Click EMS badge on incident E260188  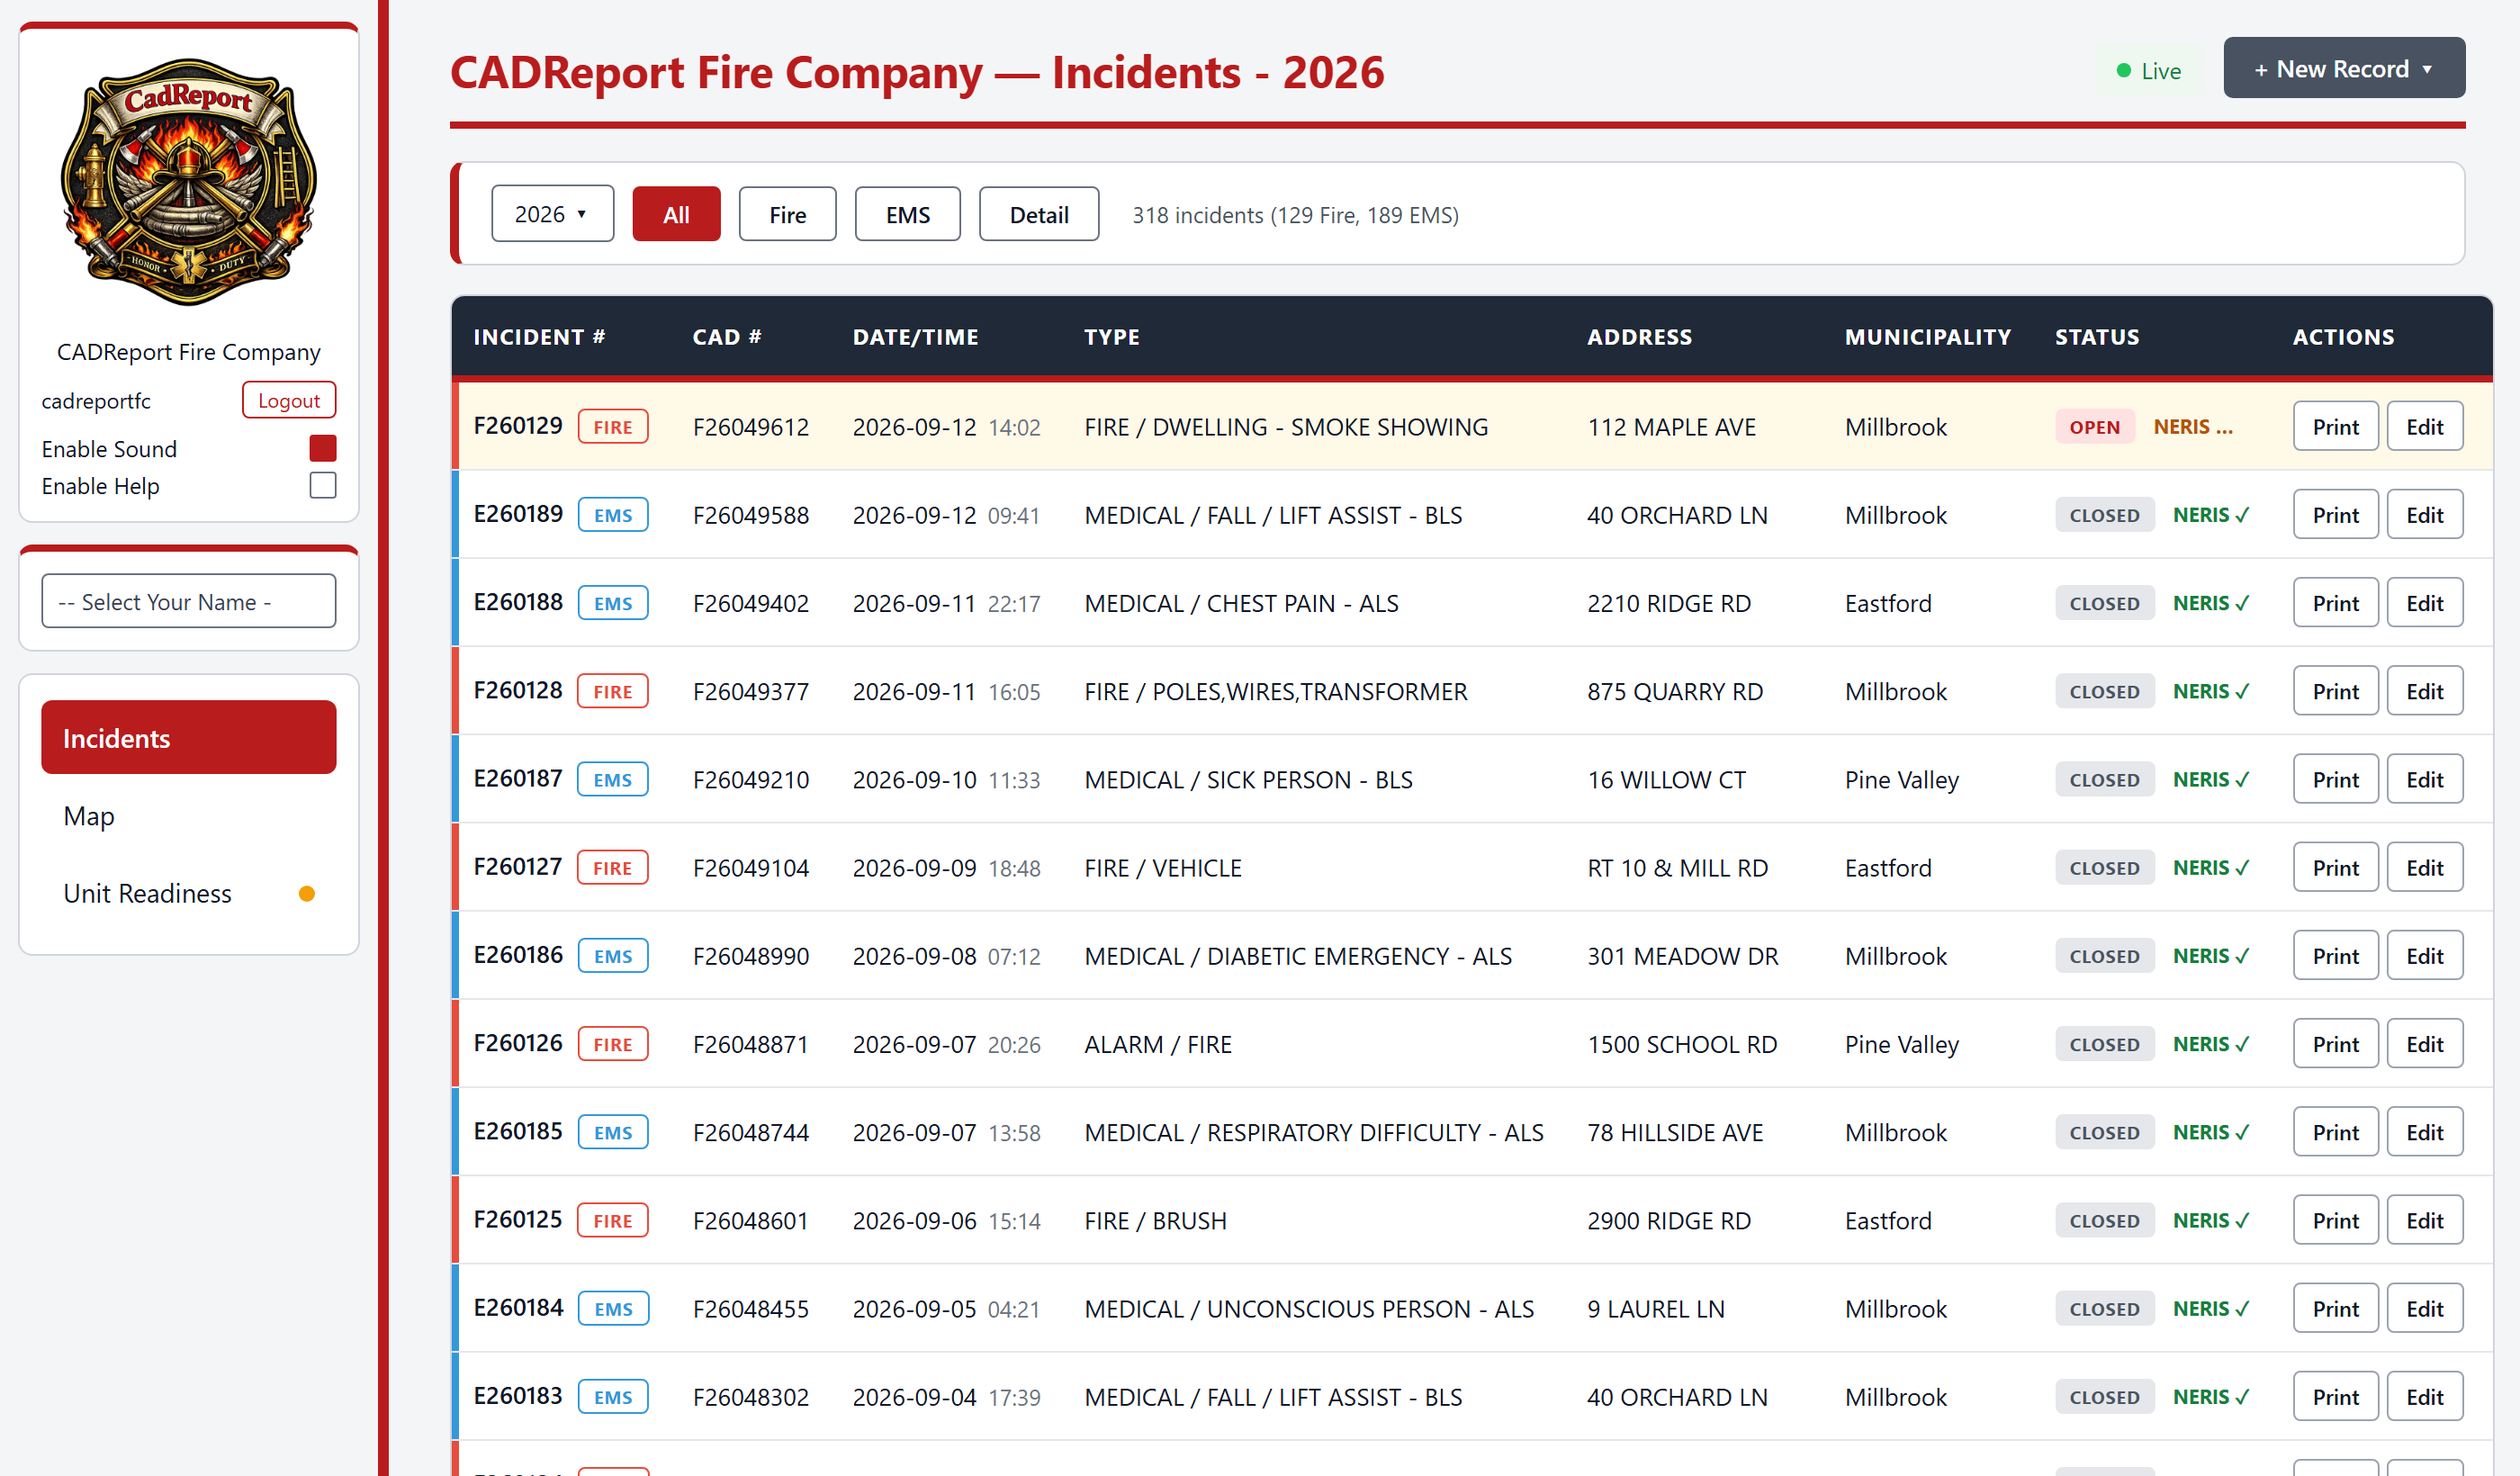click(613, 603)
